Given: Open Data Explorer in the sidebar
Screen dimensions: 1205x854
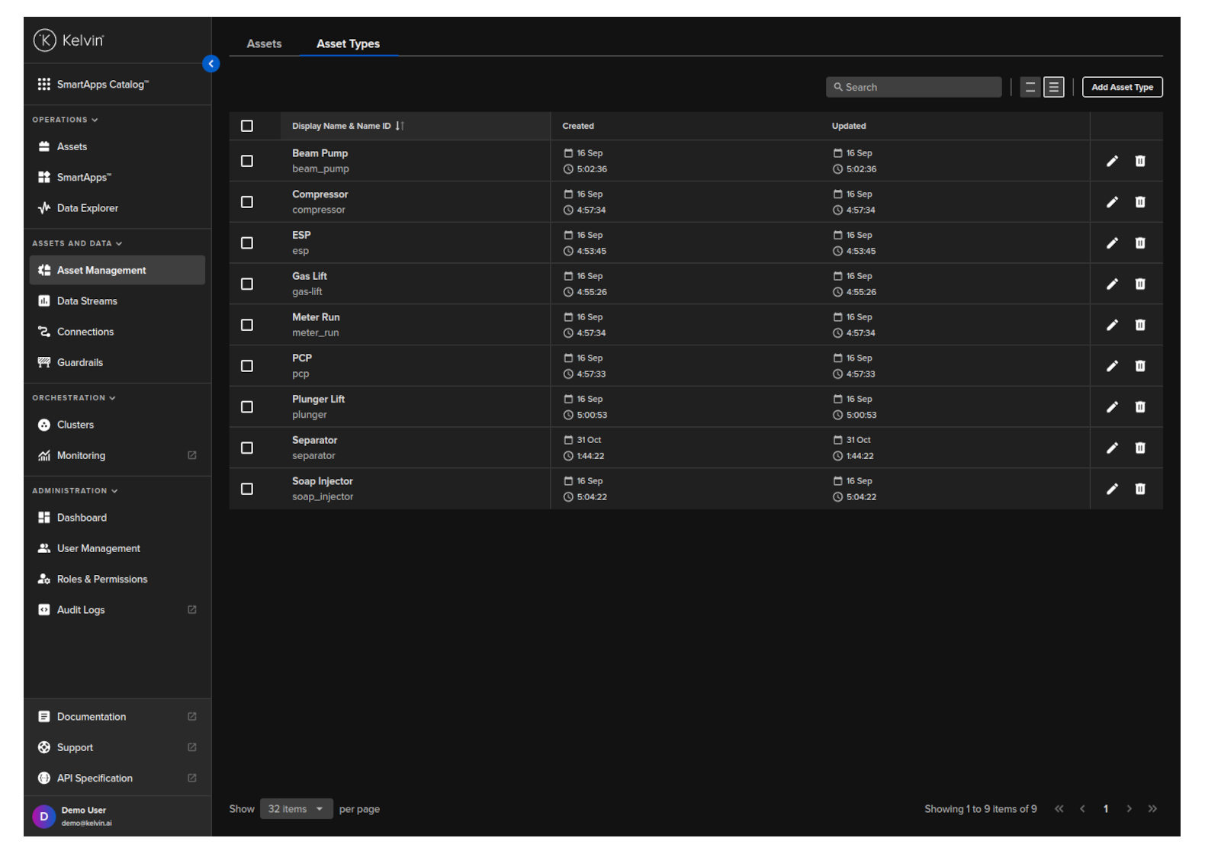Looking at the screenshot, I should click(87, 208).
